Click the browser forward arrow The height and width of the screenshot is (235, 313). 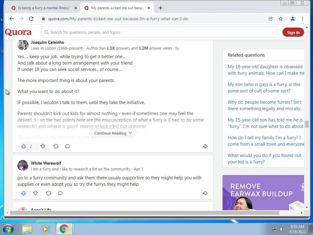(x=21, y=19)
